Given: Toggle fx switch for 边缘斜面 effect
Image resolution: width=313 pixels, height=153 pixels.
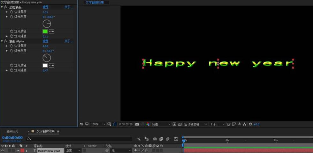Looking at the screenshot, I should click(x=5, y=7).
